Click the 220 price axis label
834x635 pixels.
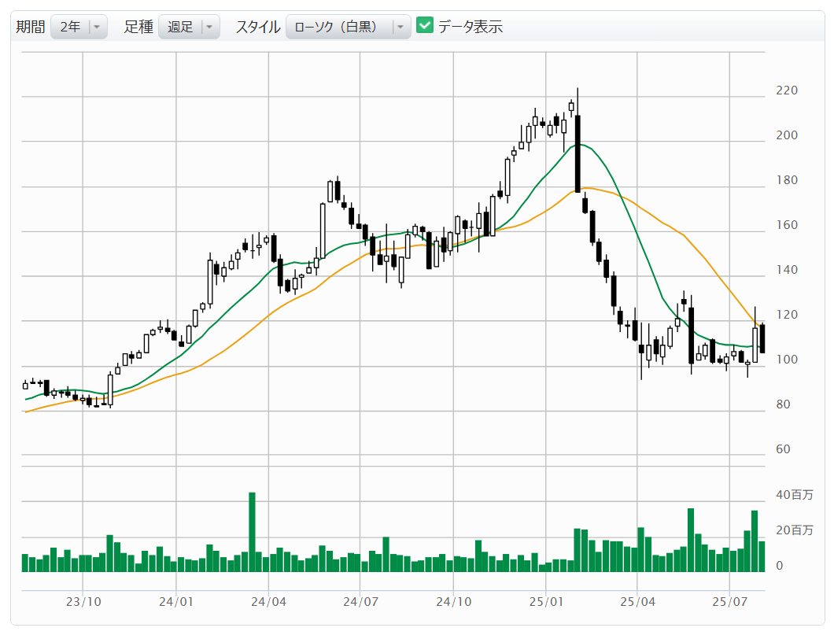pos(787,90)
